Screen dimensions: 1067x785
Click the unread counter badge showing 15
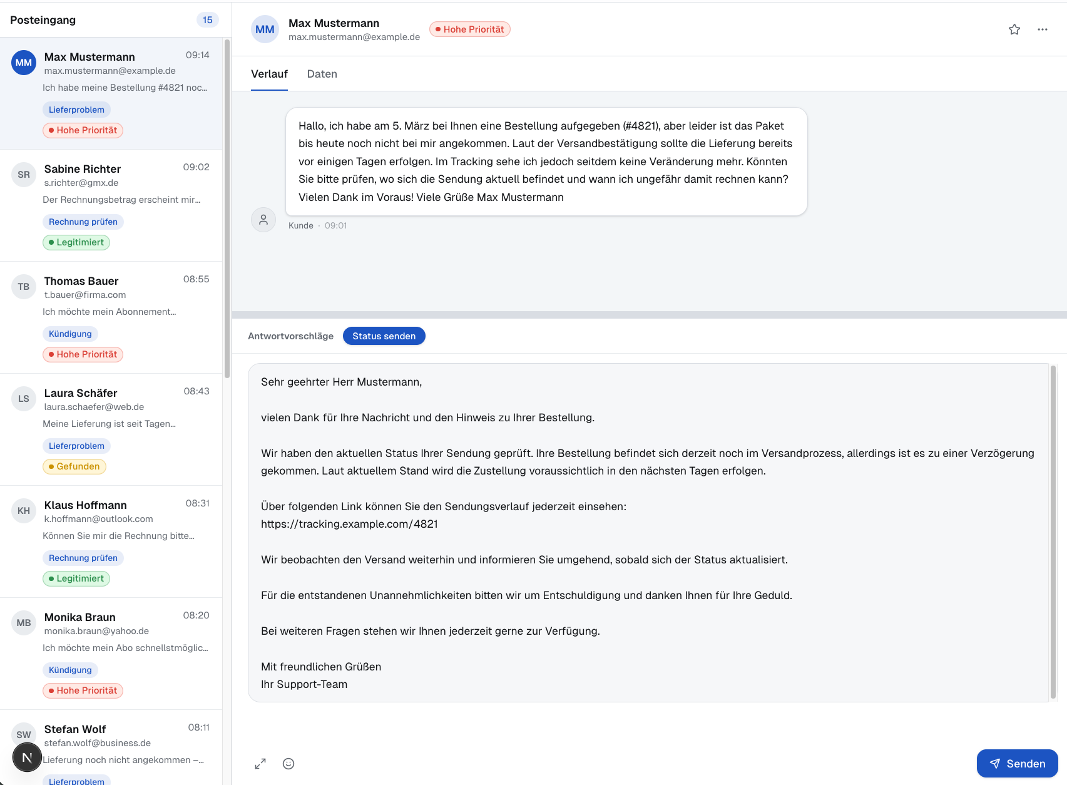[x=207, y=19]
